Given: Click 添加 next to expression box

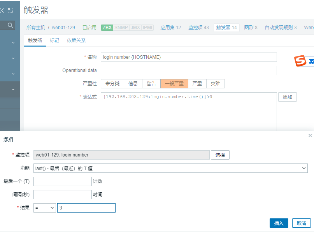Looking at the screenshot, I should click(288, 97).
